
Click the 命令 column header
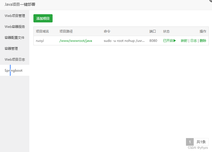(107, 31)
